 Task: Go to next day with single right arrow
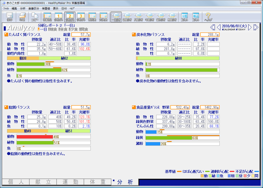coord(250,27)
